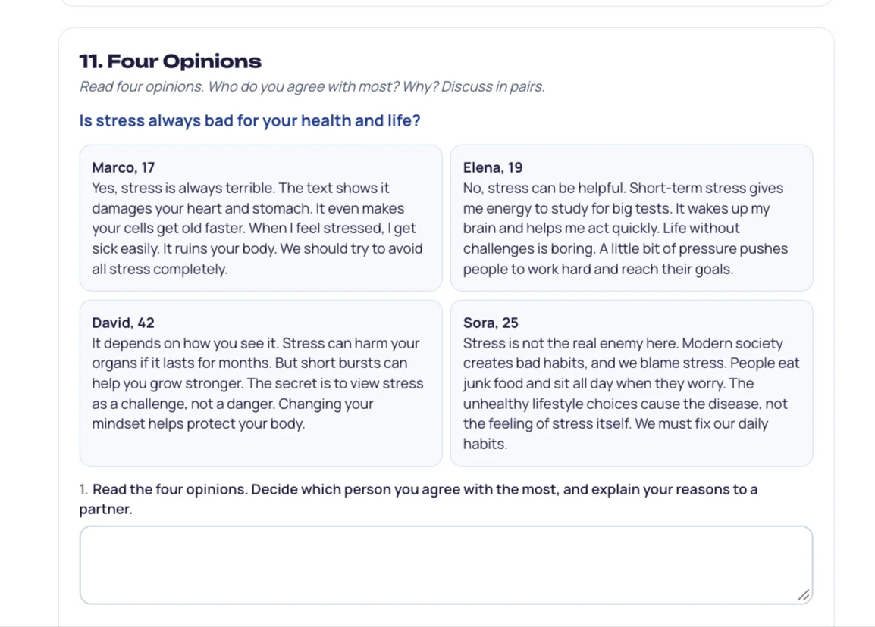The image size is (875, 627).
Task: Select Elena, 19 opinion card
Action: pos(632,218)
